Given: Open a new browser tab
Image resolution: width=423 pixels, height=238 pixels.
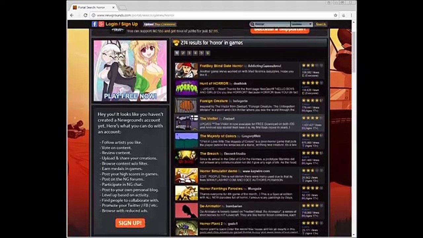Looking at the screenshot, I should [122, 8].
